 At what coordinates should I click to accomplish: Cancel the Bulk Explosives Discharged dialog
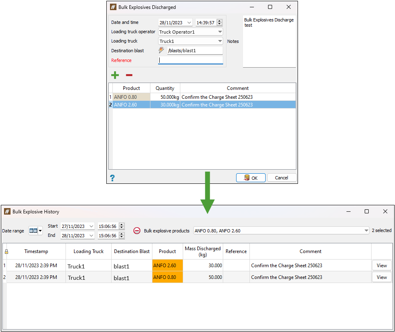coord(282,178)
